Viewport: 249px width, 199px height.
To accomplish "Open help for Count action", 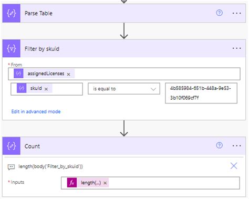I will [x=220, y=145].
